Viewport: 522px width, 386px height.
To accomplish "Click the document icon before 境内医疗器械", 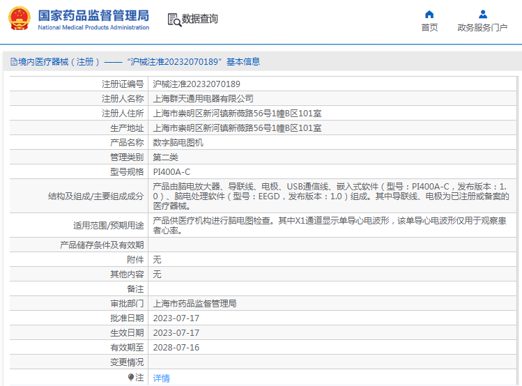I will pos(14,61).
